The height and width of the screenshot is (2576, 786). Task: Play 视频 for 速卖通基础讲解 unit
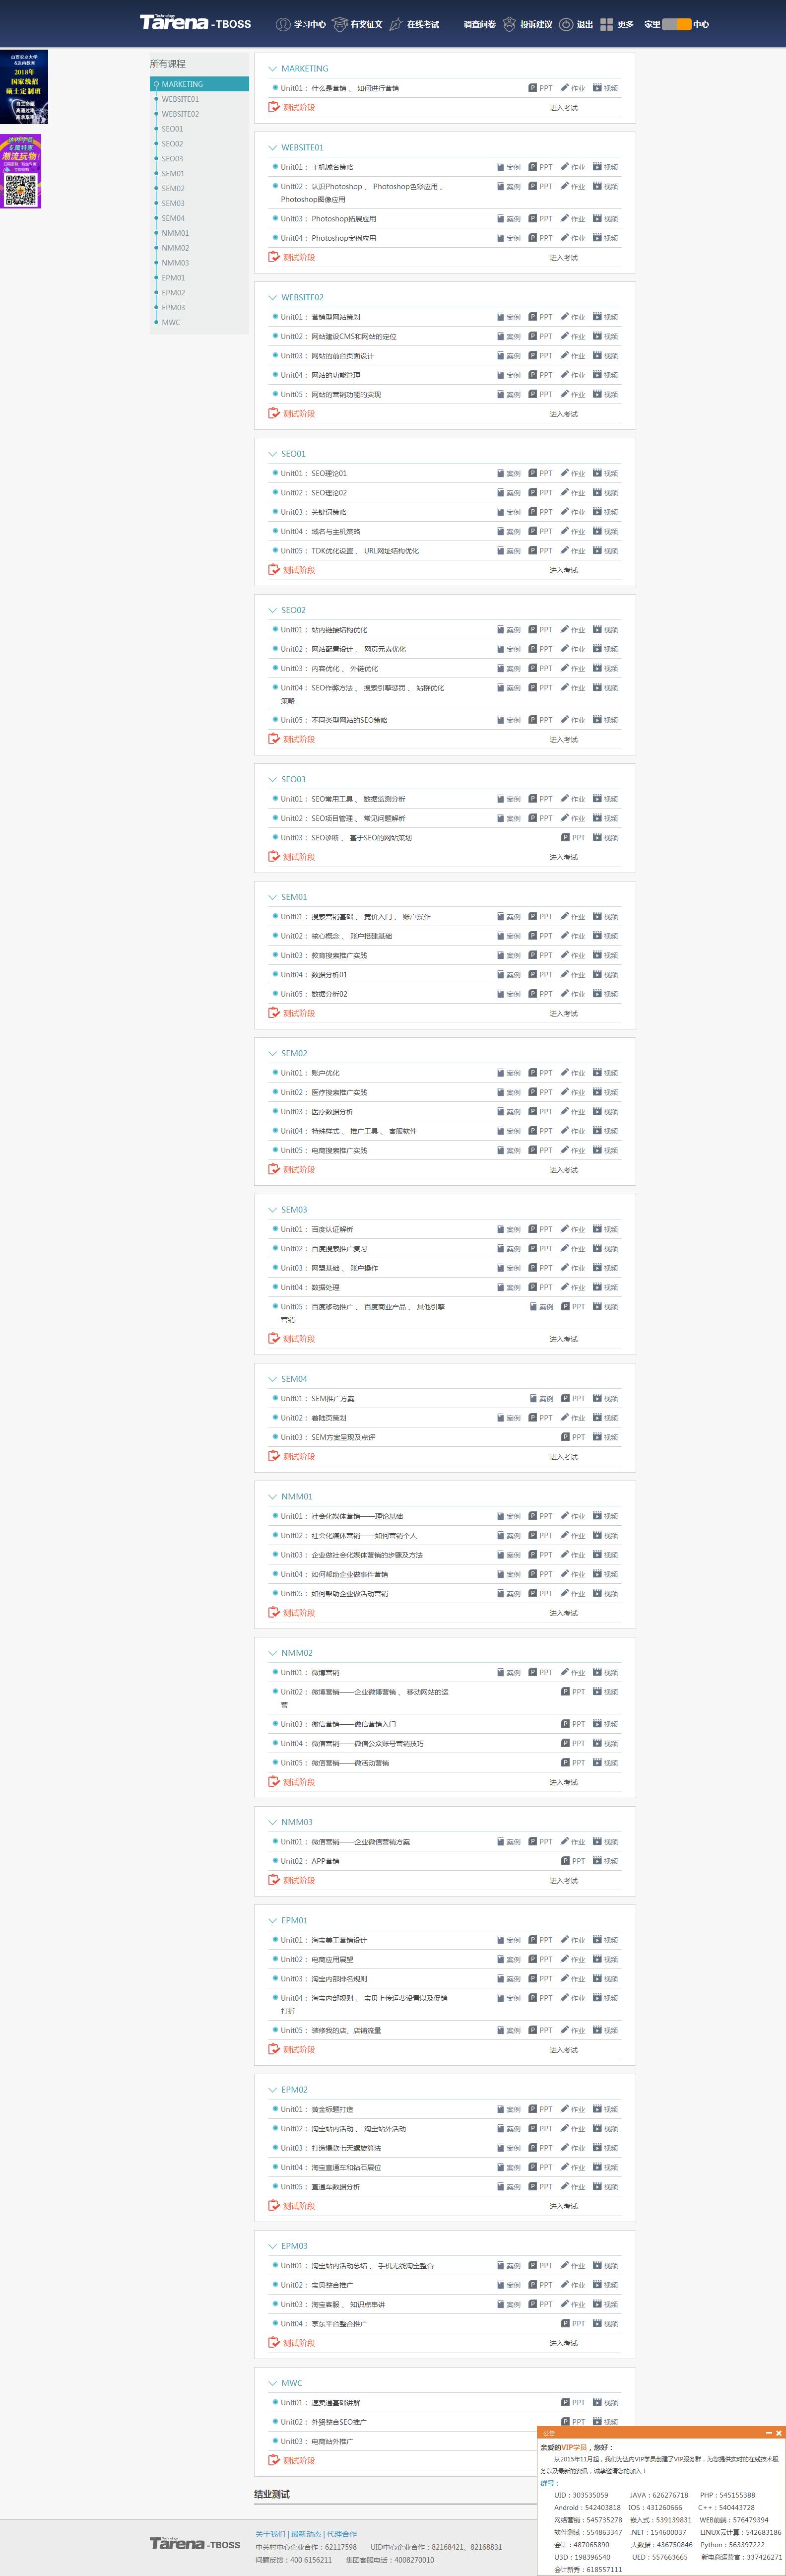coord(605,2402)
